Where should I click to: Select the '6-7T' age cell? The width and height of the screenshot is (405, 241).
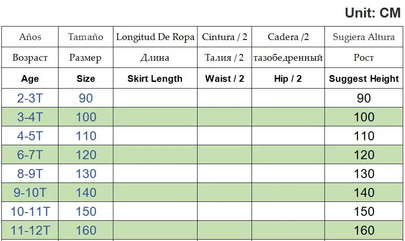coord(30,155)
